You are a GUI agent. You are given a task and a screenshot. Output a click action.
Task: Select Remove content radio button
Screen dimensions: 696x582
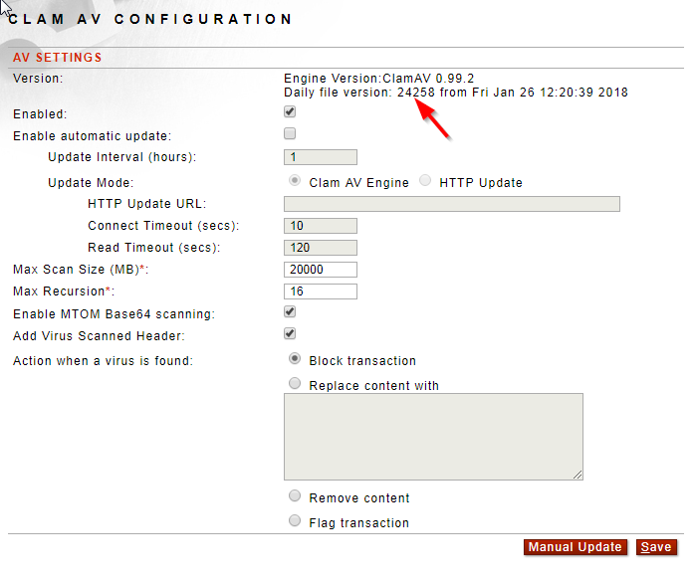(x=295, y=495)
